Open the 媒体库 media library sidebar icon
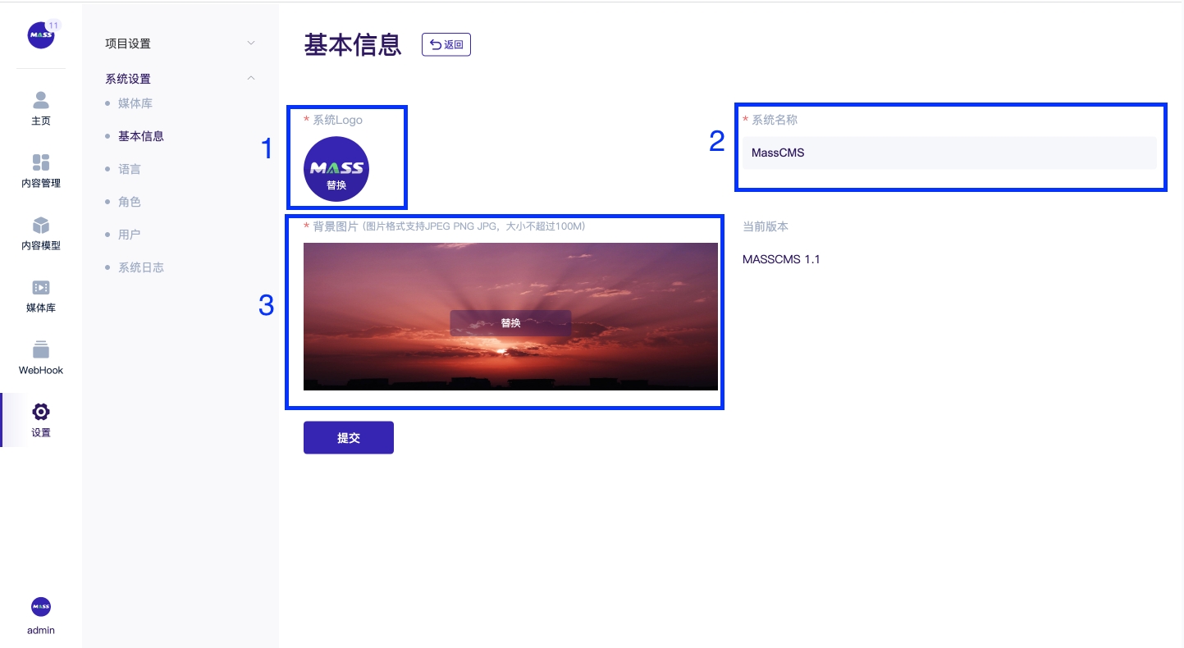The width and height of the screenshot is (1184, 648). point(41,287)
